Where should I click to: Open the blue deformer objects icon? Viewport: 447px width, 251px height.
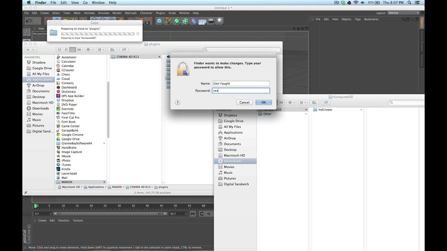[194, 21]
